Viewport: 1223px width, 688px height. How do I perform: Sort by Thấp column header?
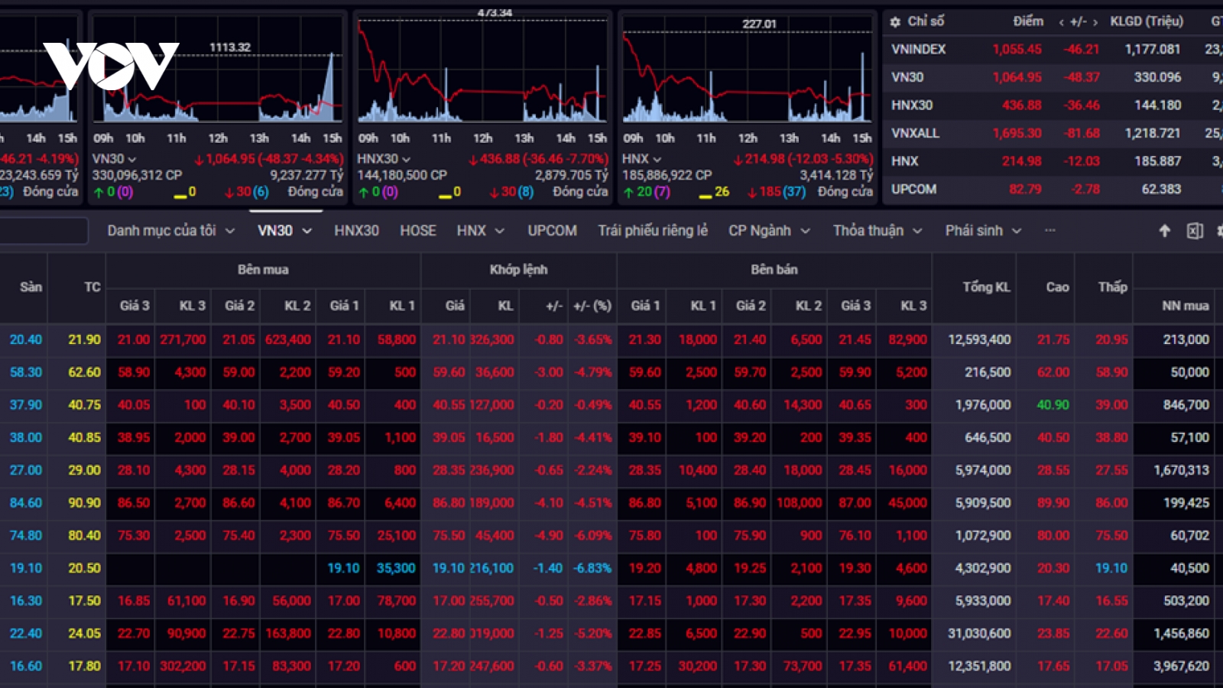(x=1112, y=287)
